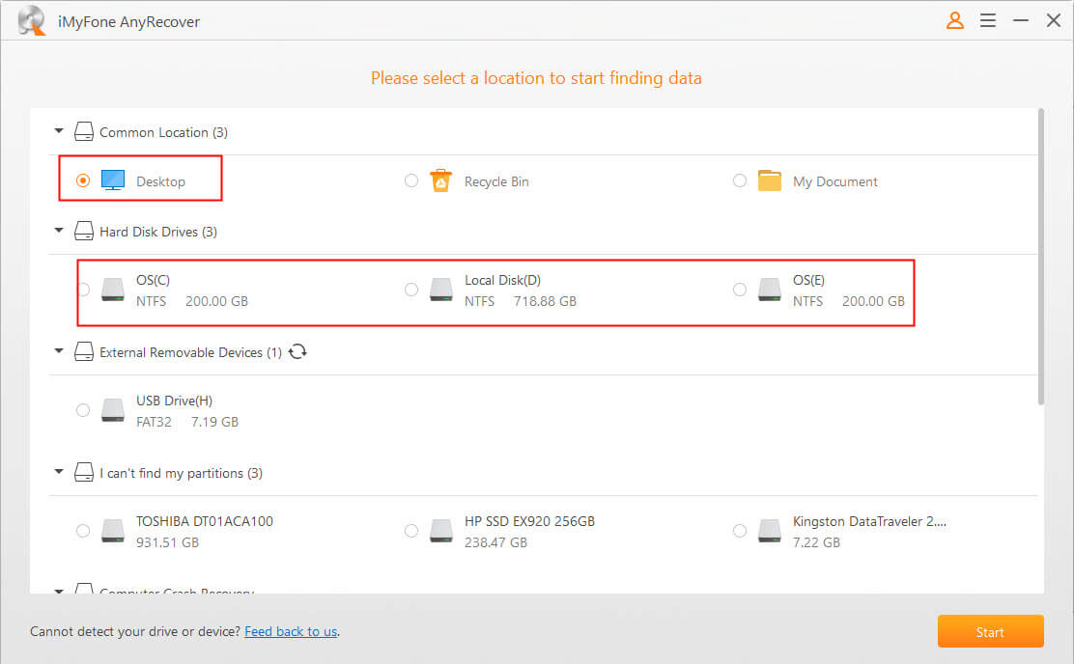Collapse the External Removable Devices section

59,352
